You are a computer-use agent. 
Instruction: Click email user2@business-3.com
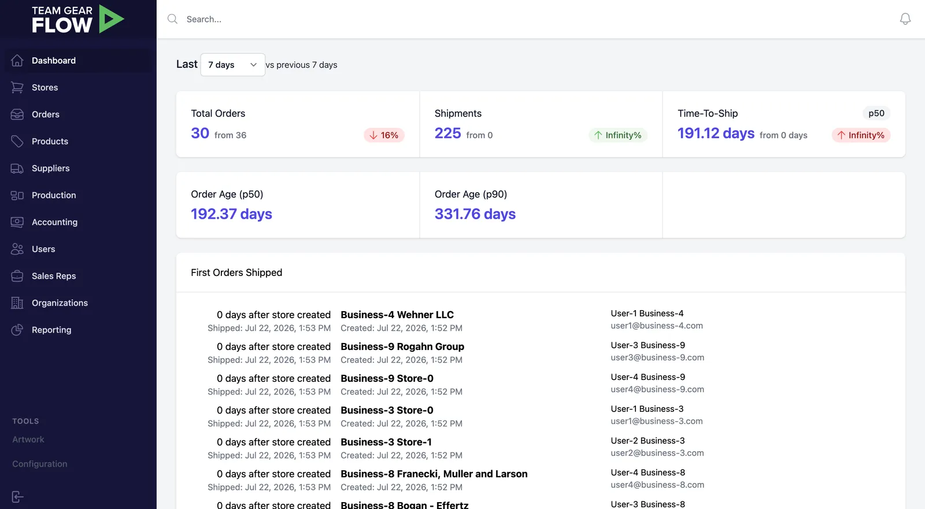657,453
